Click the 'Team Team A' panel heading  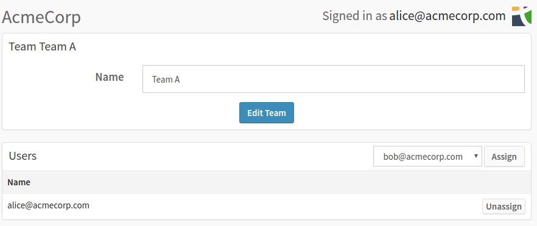point(43,47)
